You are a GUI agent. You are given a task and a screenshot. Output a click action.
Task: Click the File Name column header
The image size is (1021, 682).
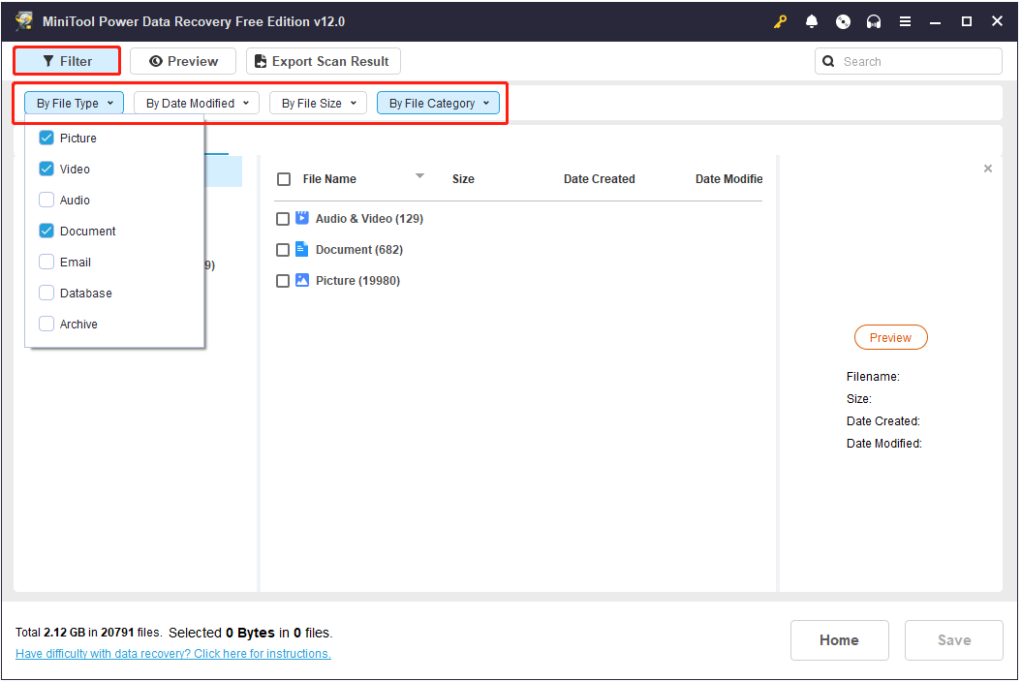(x=329, y=179)
